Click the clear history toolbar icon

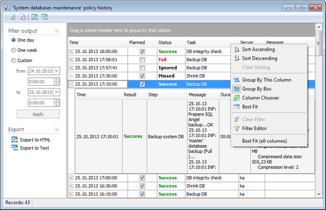click(23, 17)
